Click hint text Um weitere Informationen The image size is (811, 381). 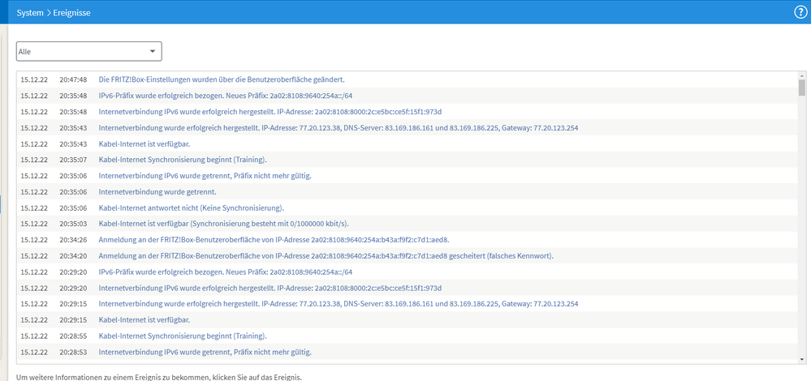(x=159, y=377)
